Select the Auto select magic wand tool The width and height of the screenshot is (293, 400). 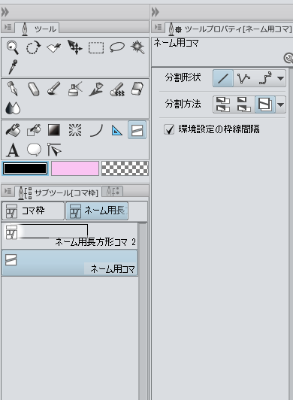click(137, 47)
